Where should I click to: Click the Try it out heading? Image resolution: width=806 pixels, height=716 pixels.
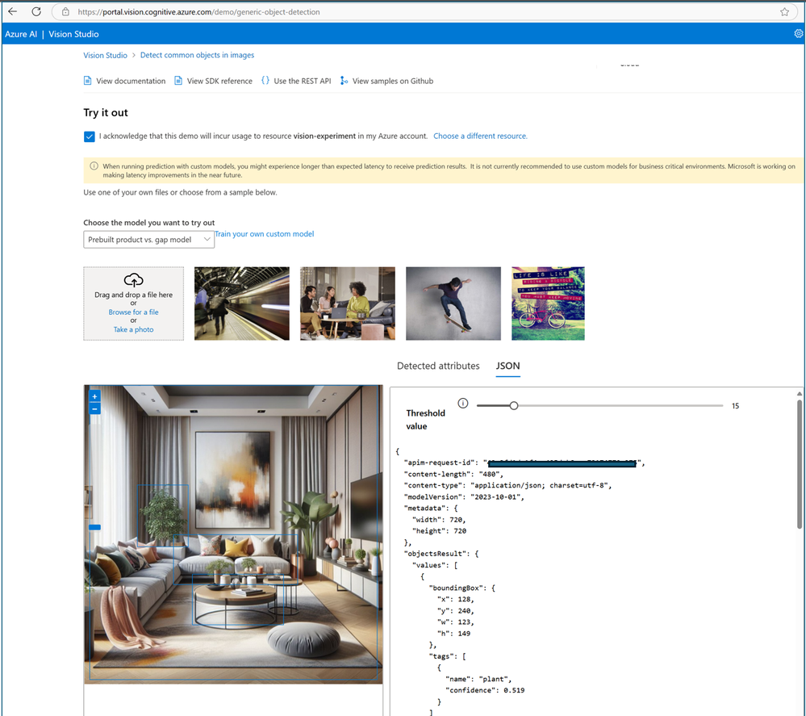106,113
